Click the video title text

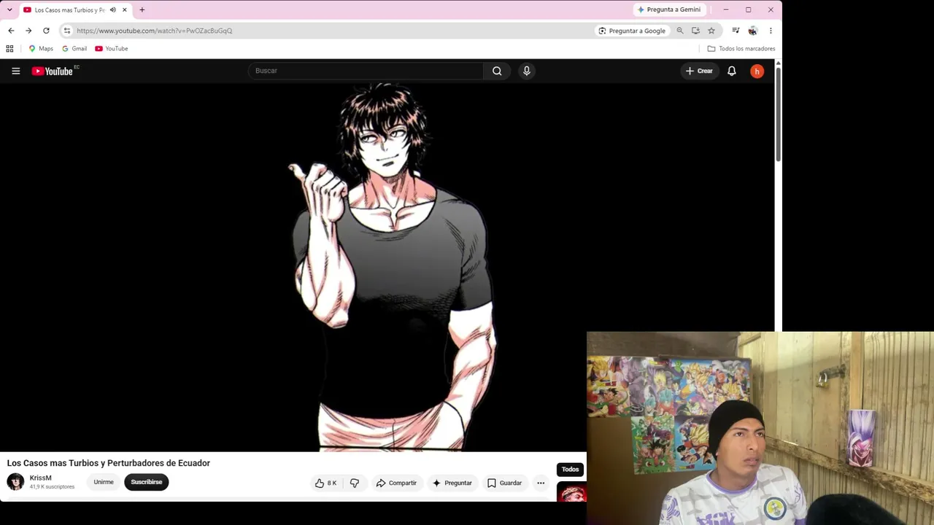point(109,463)
